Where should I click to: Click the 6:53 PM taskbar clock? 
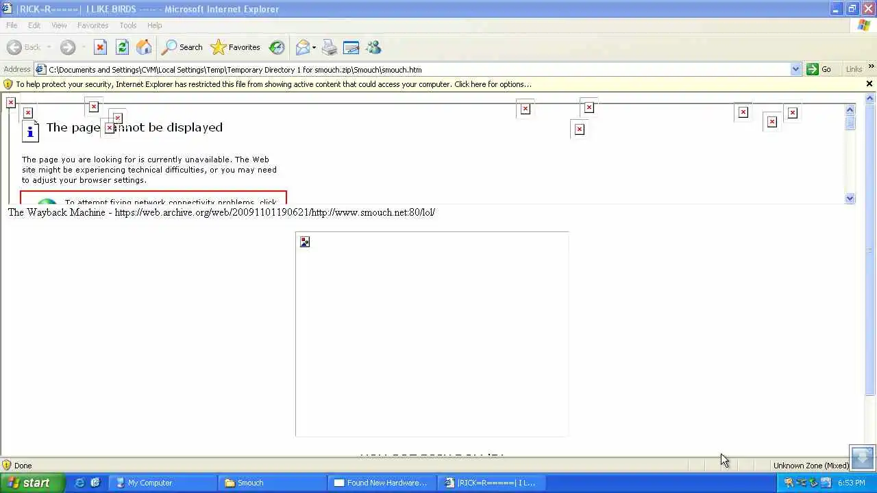pos(852,483)
